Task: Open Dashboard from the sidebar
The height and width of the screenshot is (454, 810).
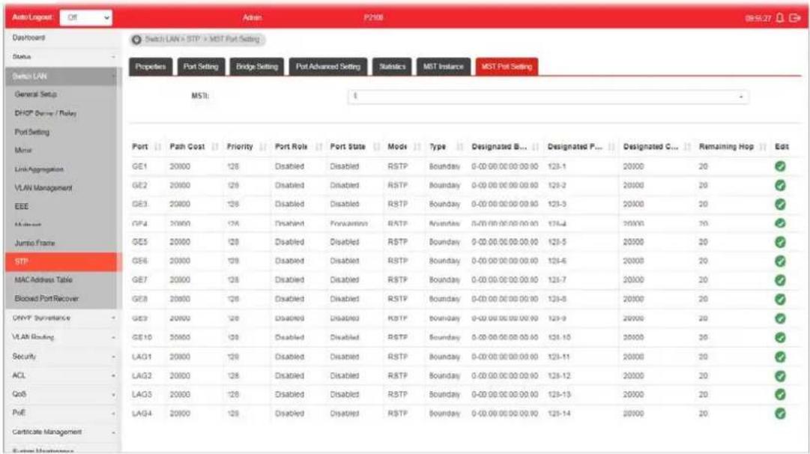Action: click(29, 37)
